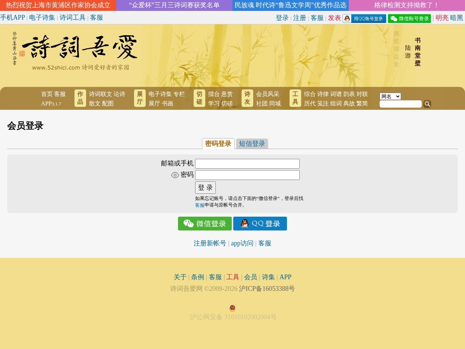Toggle password visibility eye icon
Screen dimensions: 465x349
[175, 175]
